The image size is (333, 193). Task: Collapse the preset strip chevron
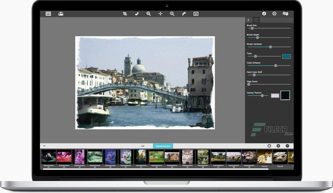[x=44, y=146]
